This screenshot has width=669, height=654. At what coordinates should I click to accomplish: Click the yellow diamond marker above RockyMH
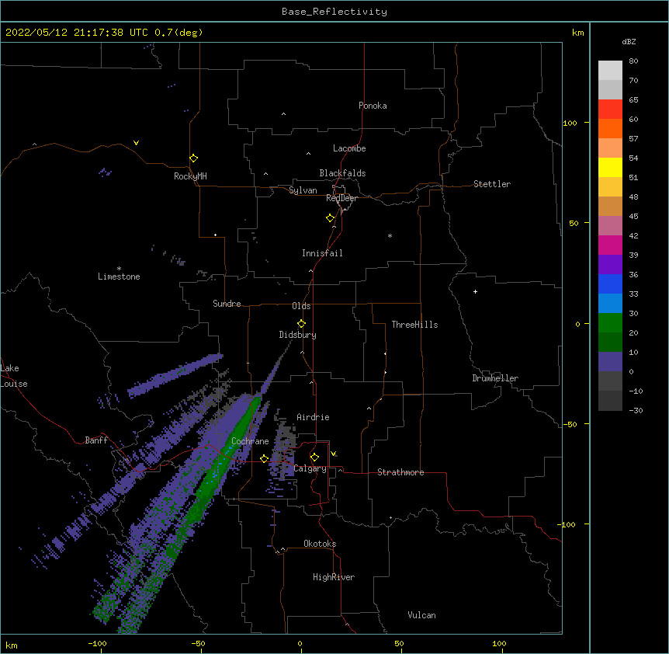click(x=193, y=158)
